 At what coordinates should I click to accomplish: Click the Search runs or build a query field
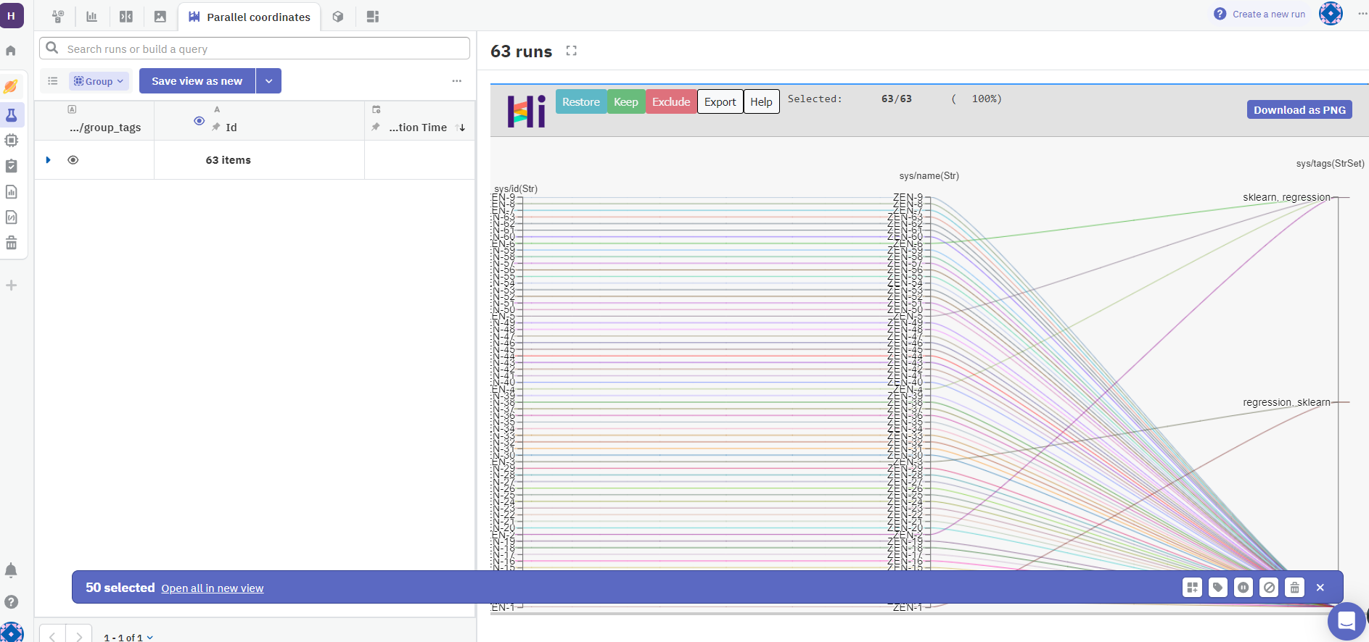[255, 49]
